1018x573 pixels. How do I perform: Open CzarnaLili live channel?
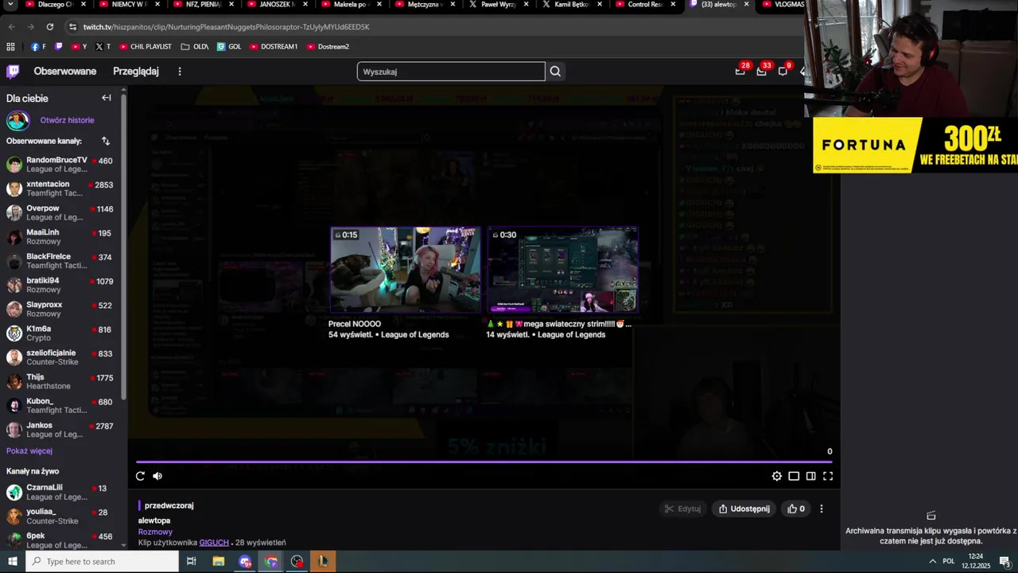(60, 492)
